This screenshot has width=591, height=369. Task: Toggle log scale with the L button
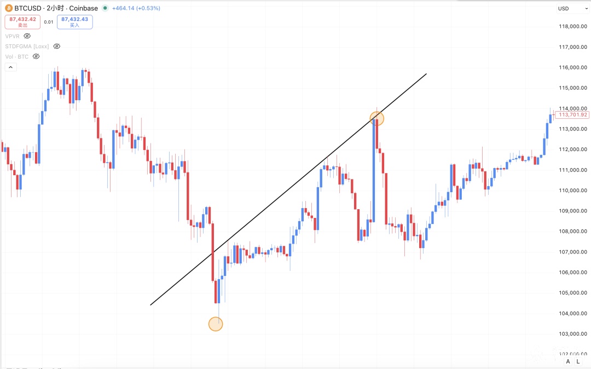[578, 361]
